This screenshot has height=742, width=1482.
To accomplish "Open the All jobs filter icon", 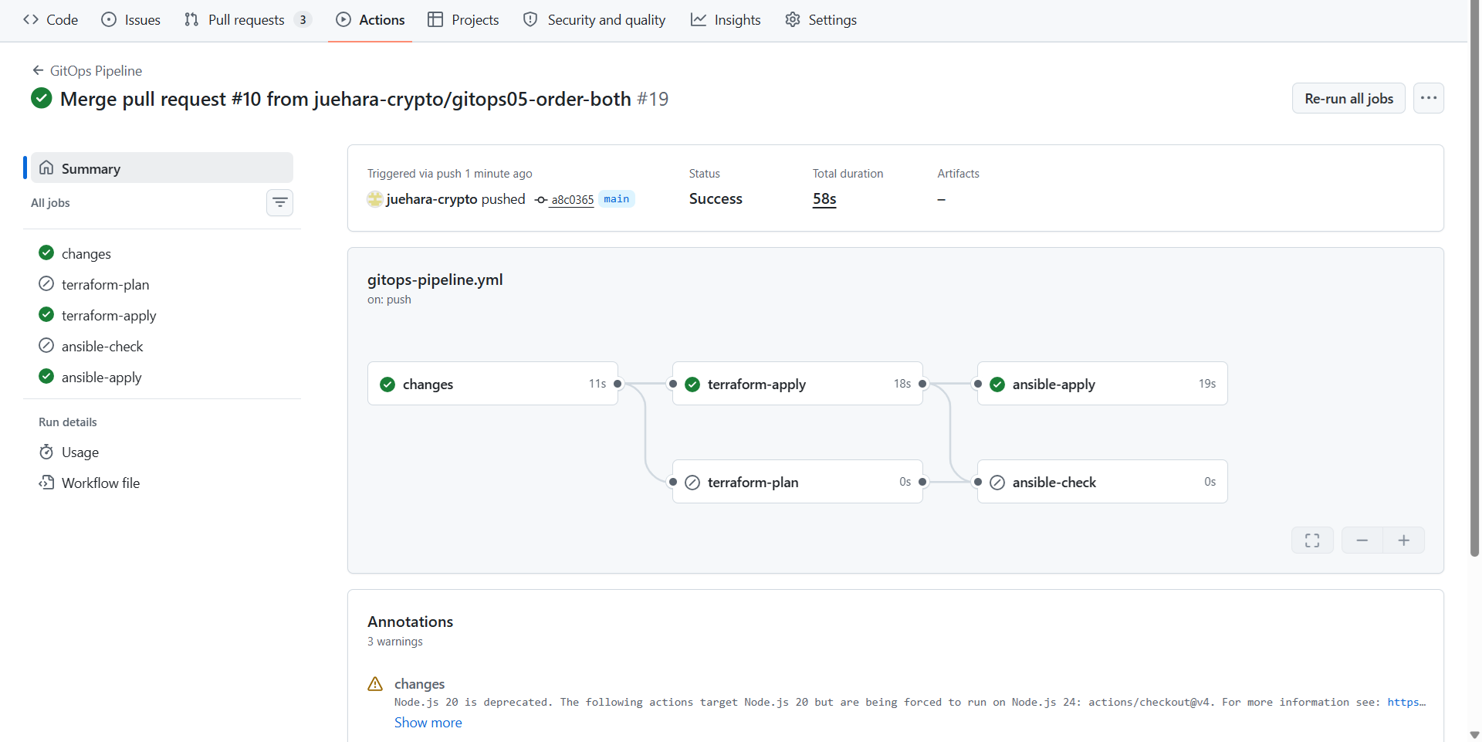I will coord(279,203).
